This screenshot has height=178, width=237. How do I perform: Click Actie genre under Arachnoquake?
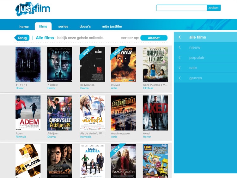tap(114, 137)
